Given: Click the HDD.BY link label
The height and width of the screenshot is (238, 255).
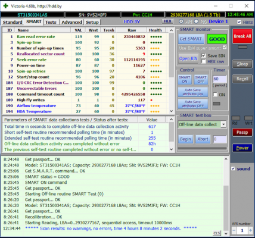Looking at the screenshot, I should [x=132, y=21].
